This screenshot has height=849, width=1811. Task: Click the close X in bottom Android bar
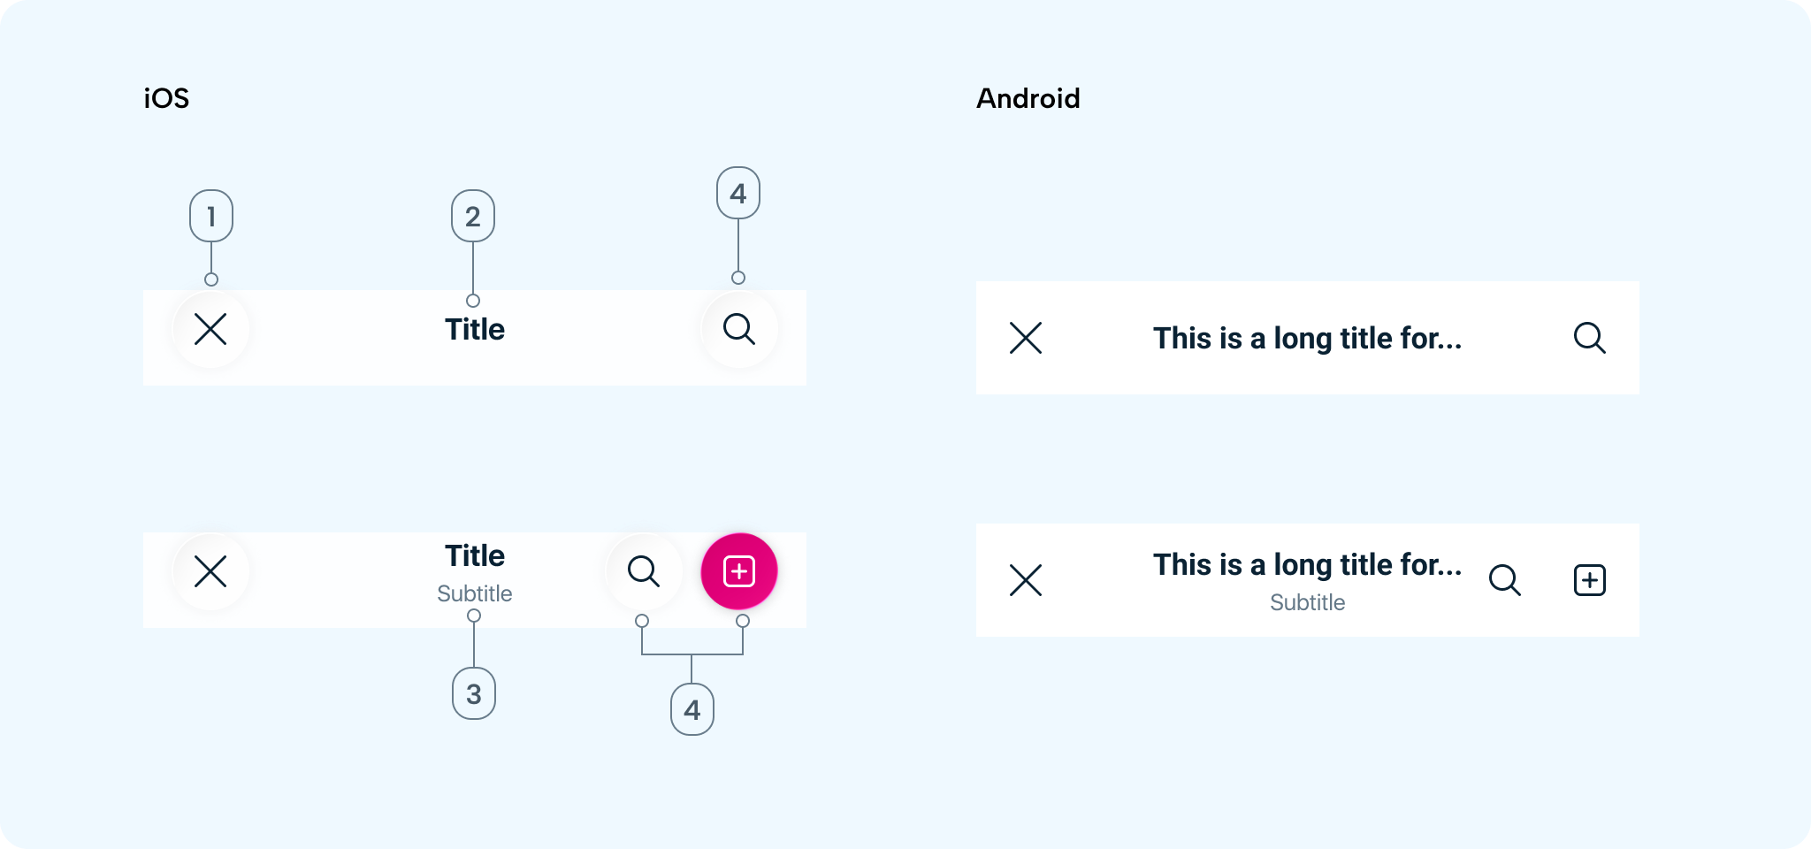pos(1026,580)
